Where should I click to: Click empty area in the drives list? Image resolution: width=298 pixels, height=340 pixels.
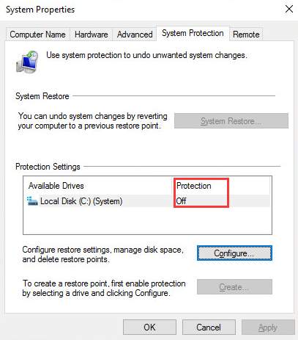tap(148, 220)
